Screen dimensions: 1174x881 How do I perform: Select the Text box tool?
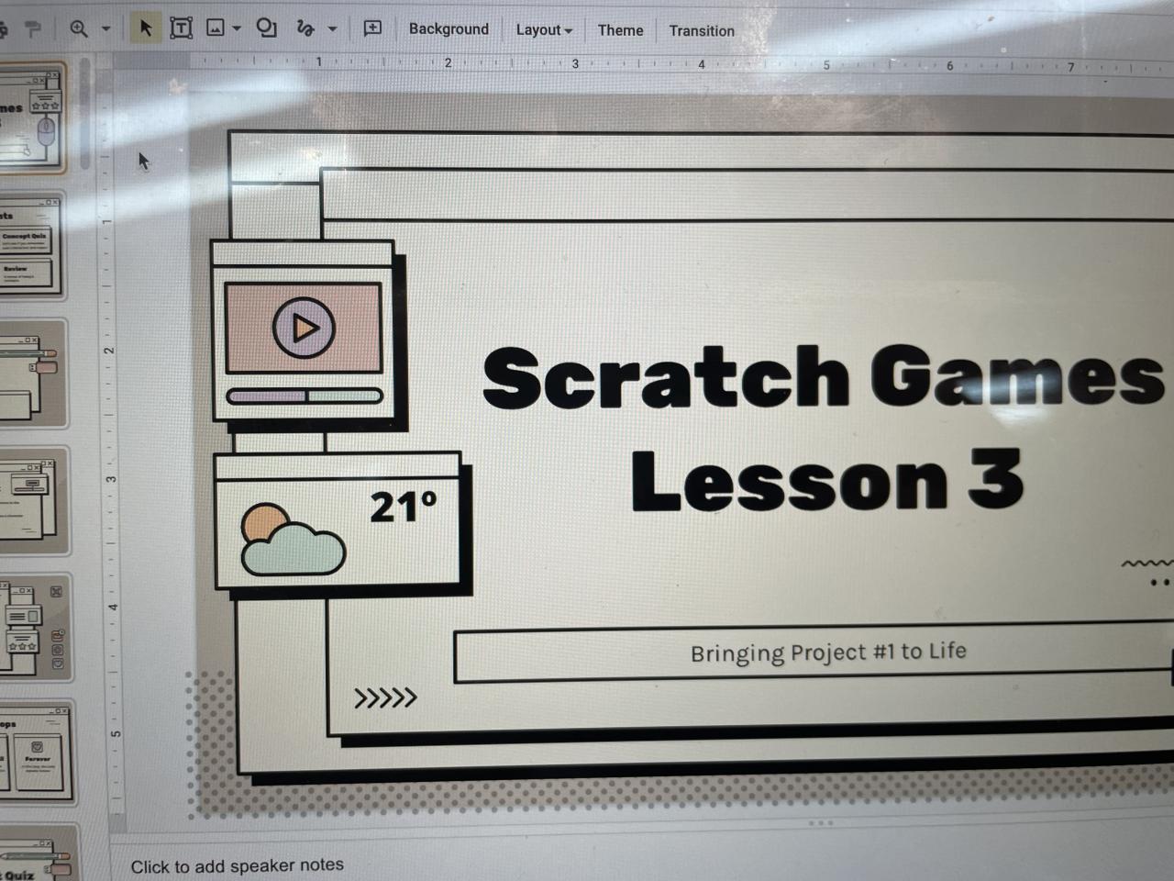pos(182,28)
